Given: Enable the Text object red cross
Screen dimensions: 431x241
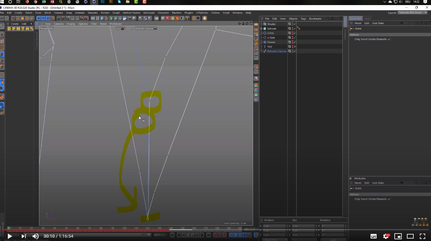Looking at the screenshot, I should [295, 47].
